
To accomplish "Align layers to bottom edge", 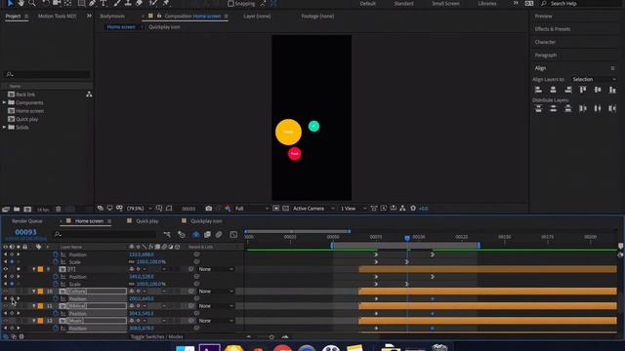I will point(612,90).
